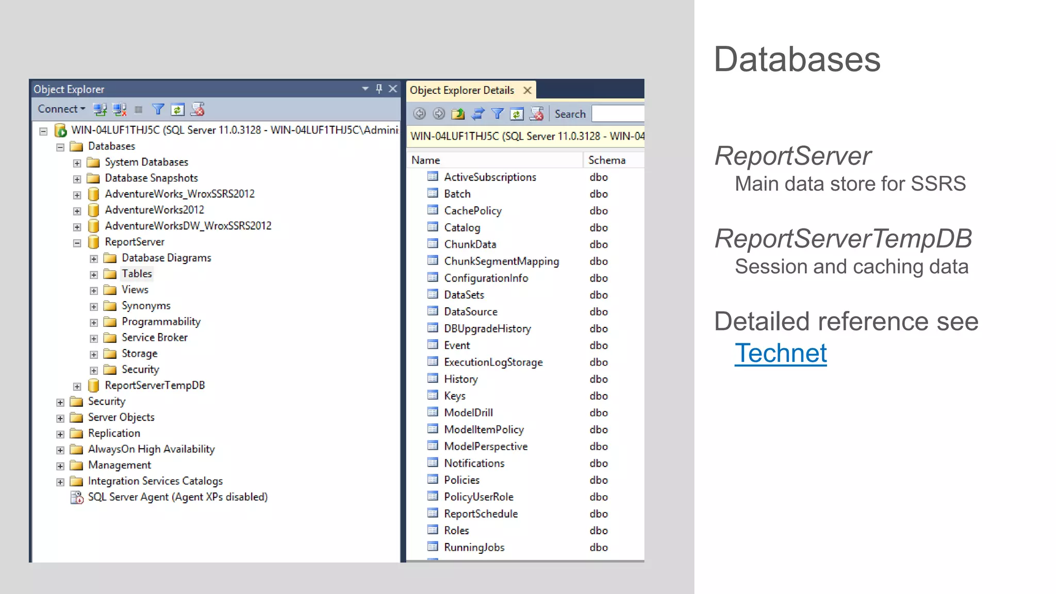Select the PolicyUserRole table row
The image size is (1056, 594).
(x=525, y=497)
